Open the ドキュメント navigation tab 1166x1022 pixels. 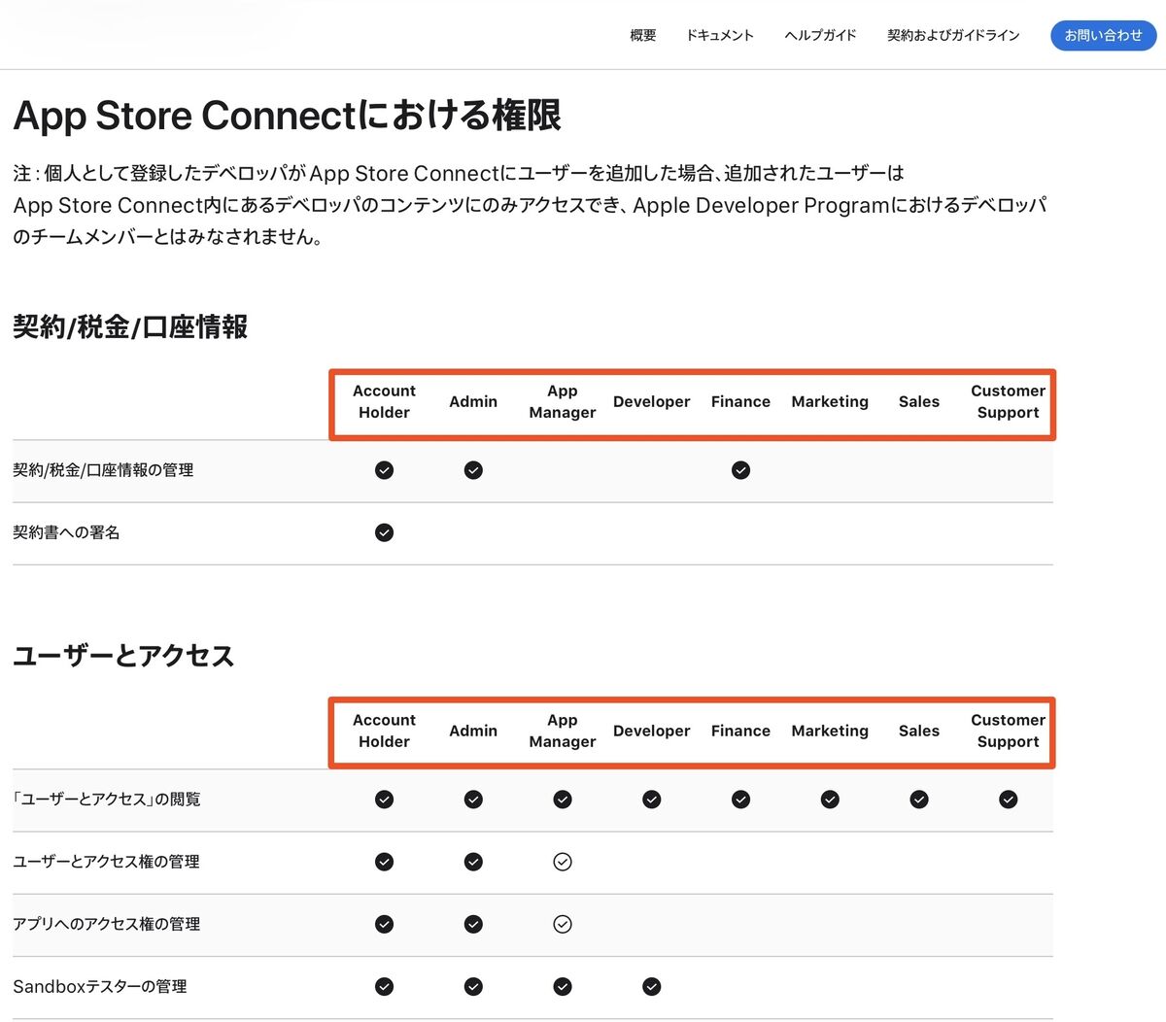(720, 36)
